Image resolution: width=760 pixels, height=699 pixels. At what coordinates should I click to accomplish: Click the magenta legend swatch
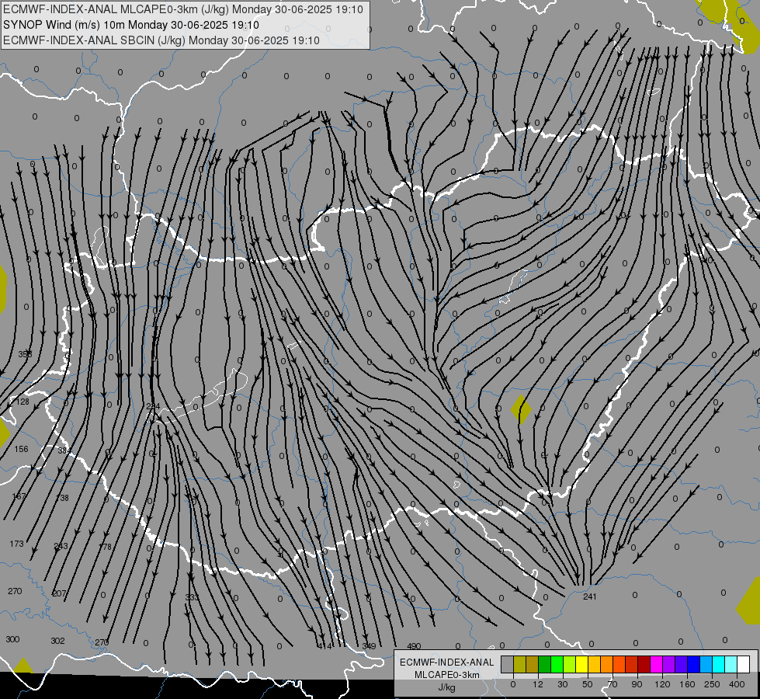pyautogui.click(x=657, y=664)
